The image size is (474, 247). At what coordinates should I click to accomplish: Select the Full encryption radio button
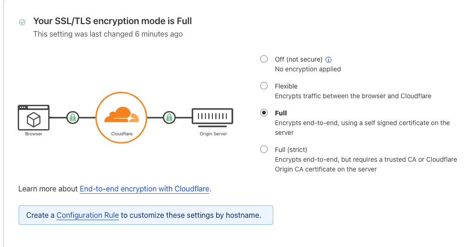click(x=264, y=113)
